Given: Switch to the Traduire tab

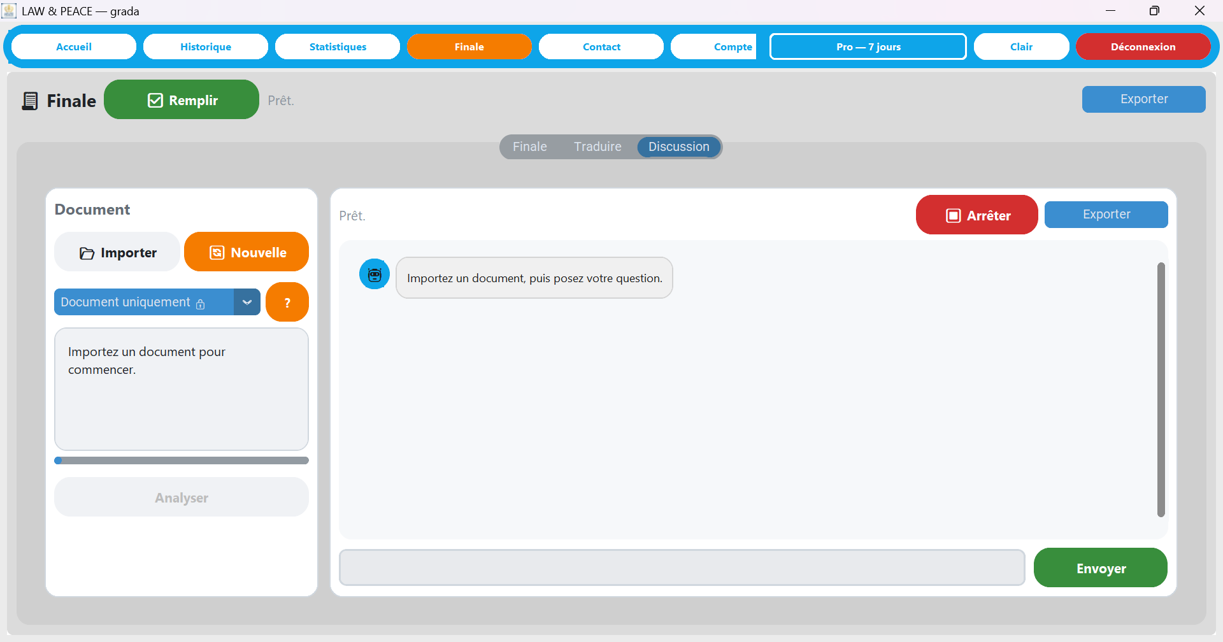Looking at the screenshot, I should [x=597, y=146].
